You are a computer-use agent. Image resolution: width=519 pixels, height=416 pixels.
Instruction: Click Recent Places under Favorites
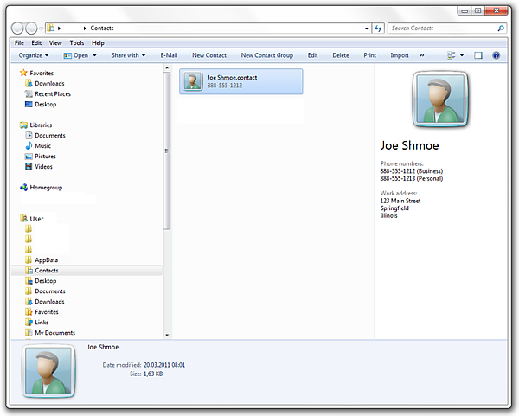(x=52, y=94)
